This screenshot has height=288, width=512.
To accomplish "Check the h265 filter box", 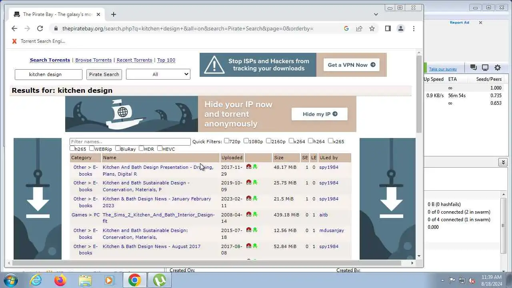I will 72,148.
